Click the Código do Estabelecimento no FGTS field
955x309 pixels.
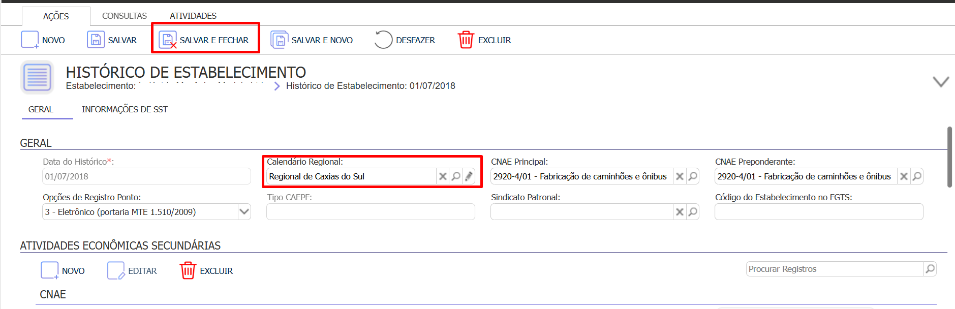click(x=818, y=212)
